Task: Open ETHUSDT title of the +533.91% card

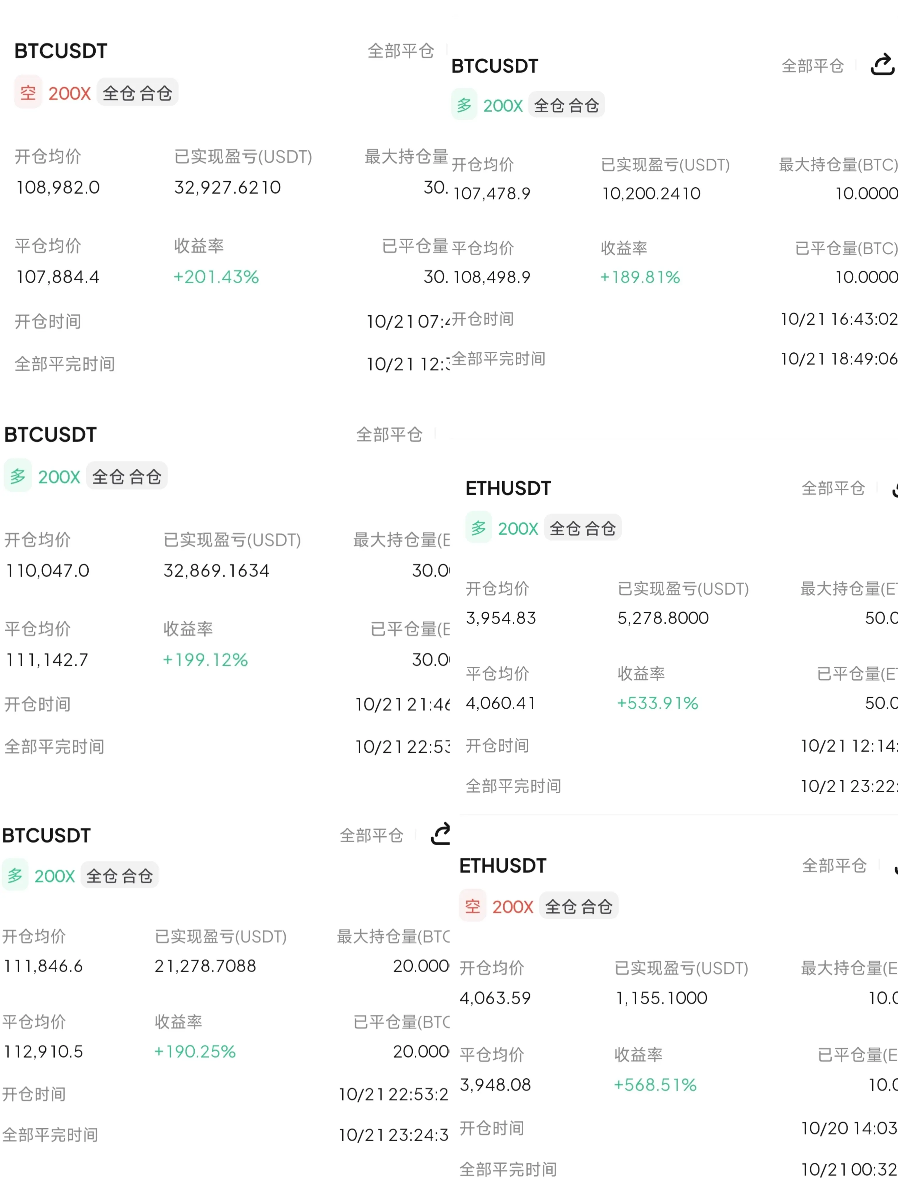Action: [508, 488]
